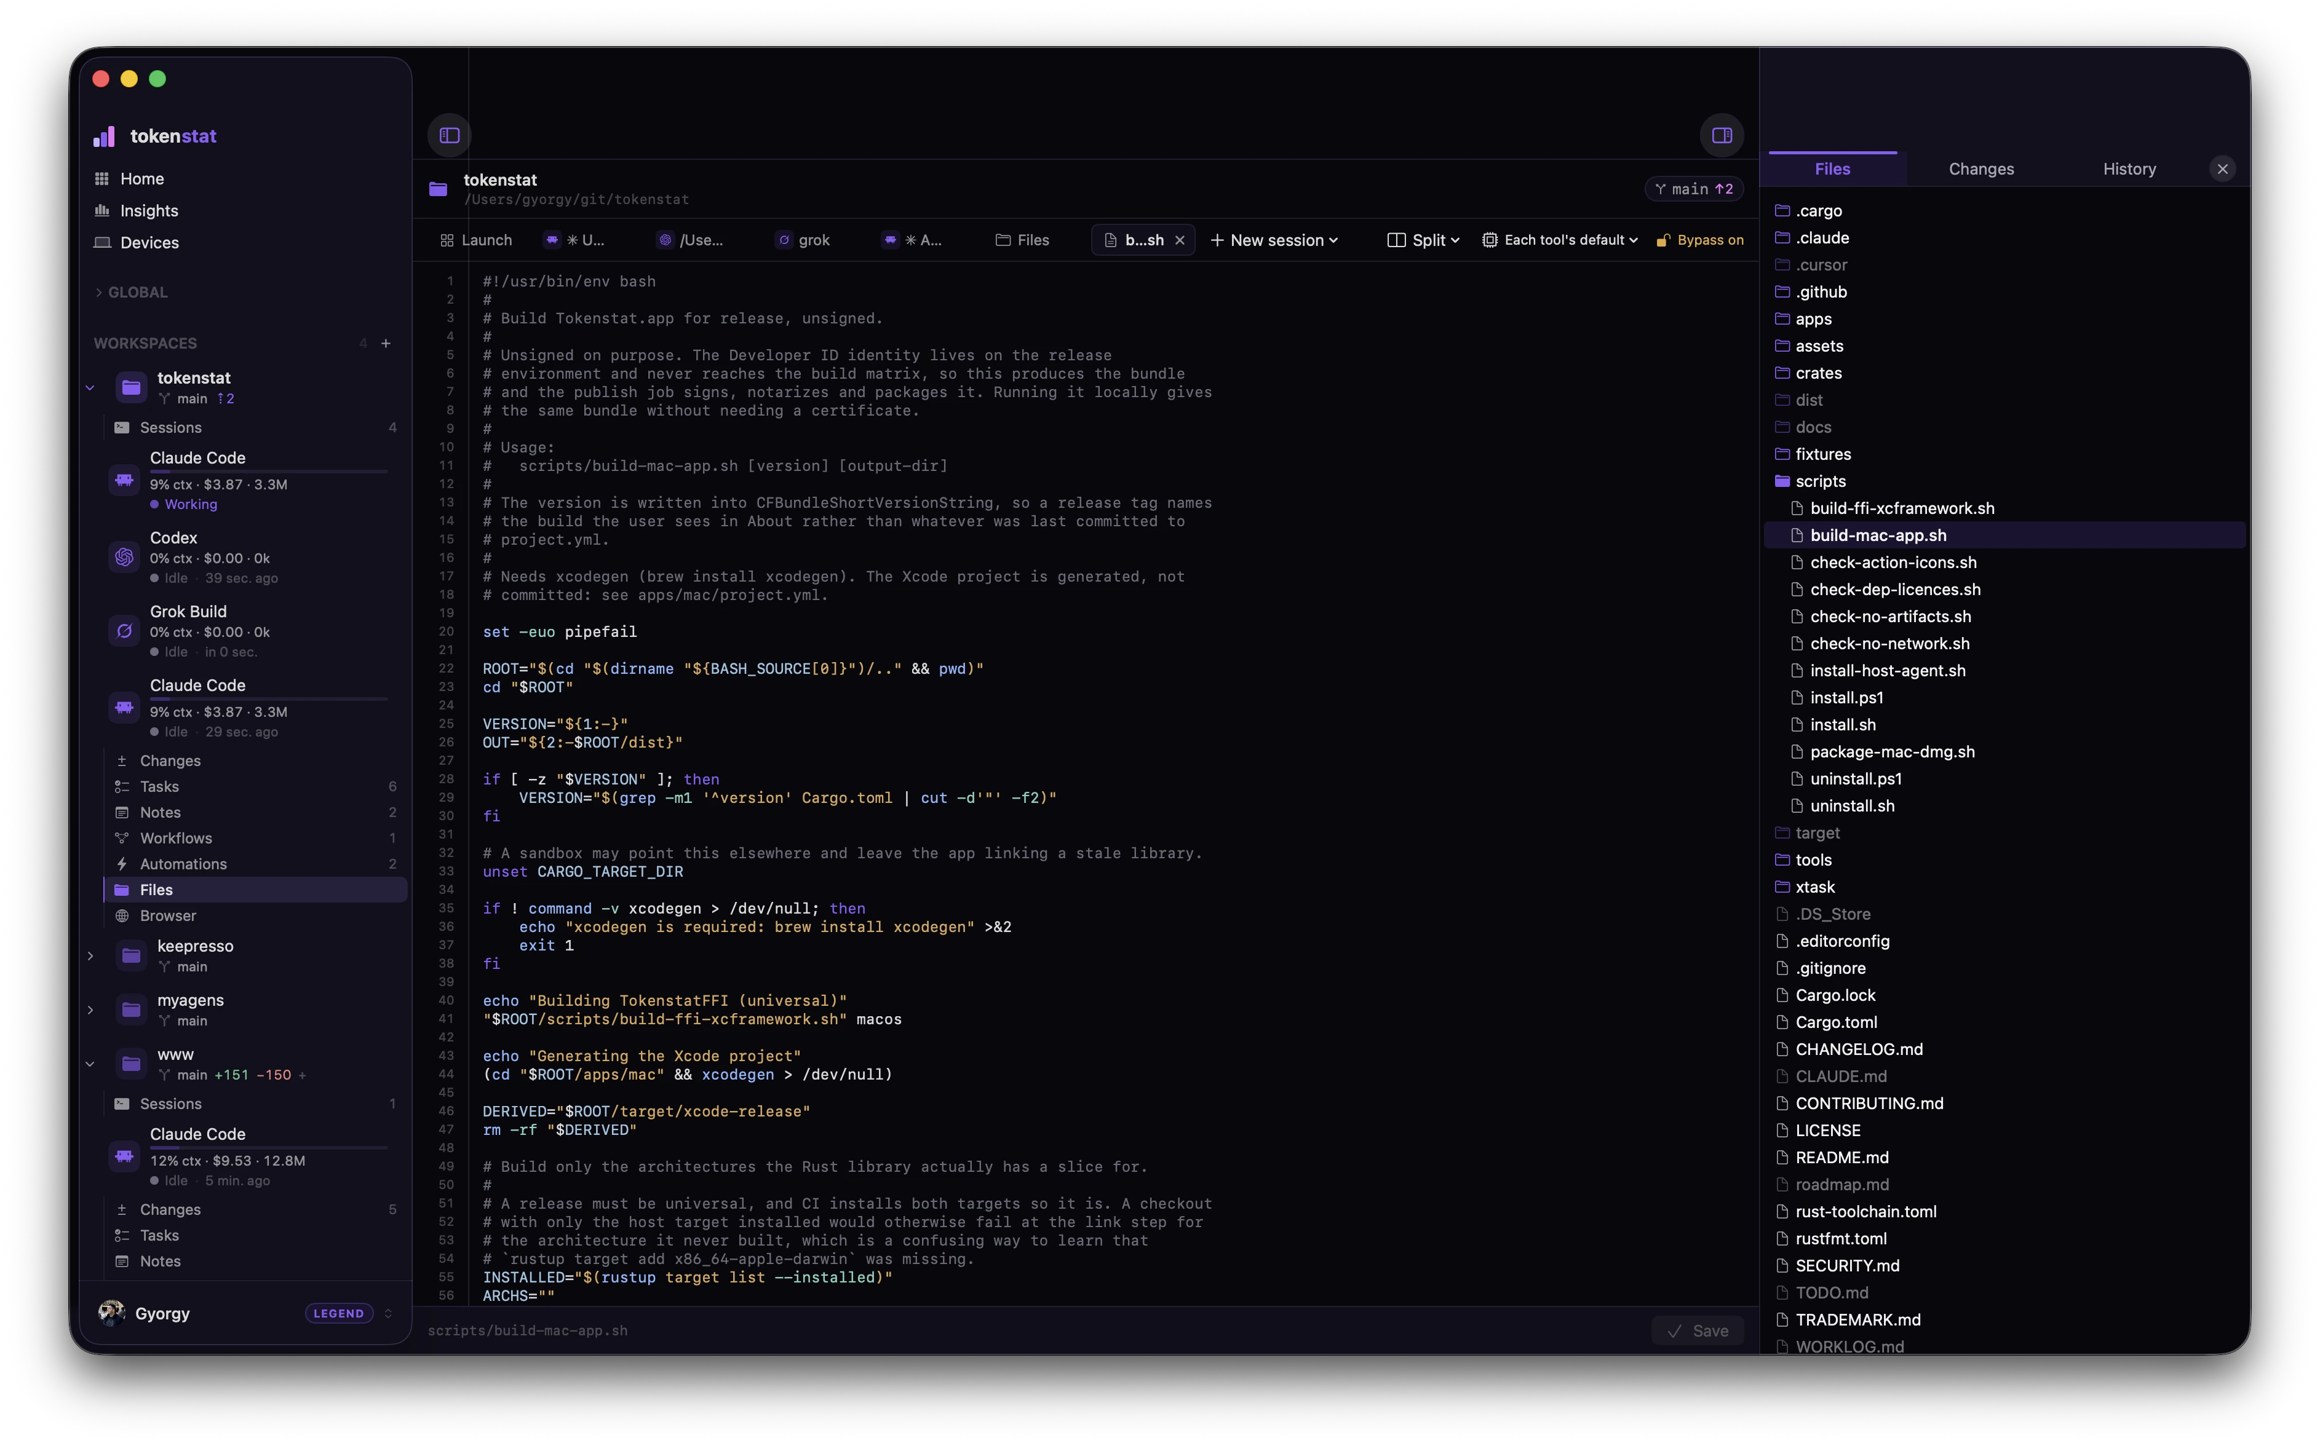Switch to the Launch tab

(475, 240)
